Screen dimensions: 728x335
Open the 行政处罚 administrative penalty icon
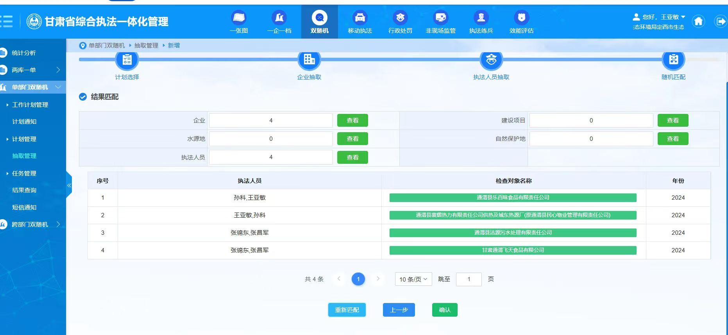pos(400,18)
